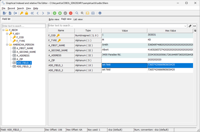This screenshot has height=132, width=200.
Task: Sort by the Hex Value column header
Action: tap(170, 31)
